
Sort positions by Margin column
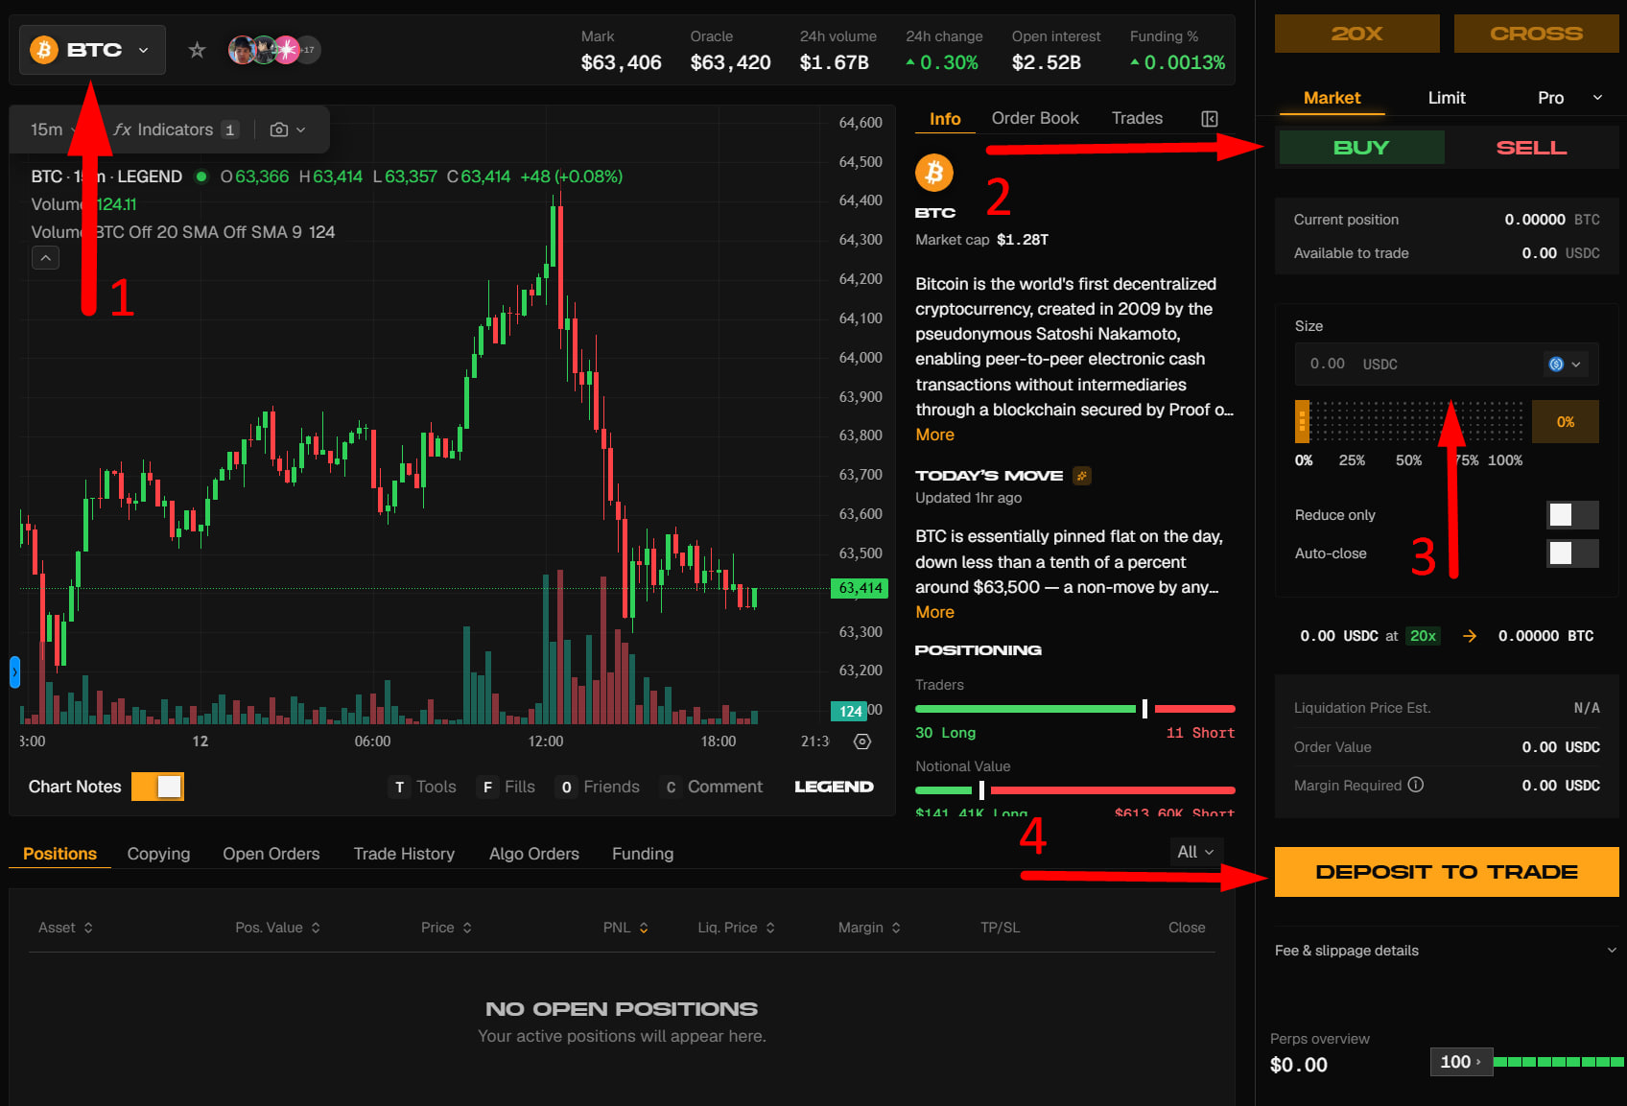pyautogui.click(x=870, y=928)
